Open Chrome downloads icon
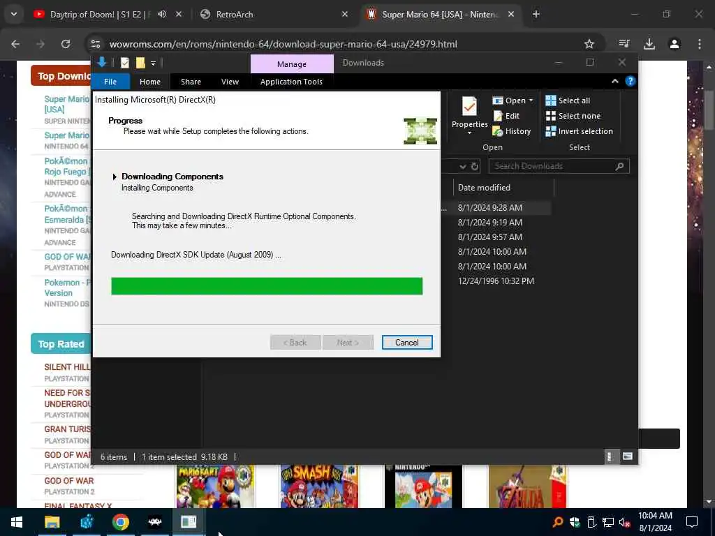This screenshot has width=715, height=536. pyautogui.click(x=649, y=44)
